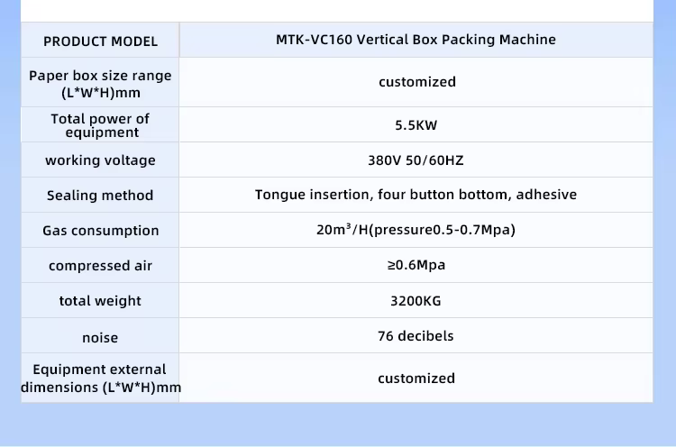
Task: Click the Gas consumption label
Action: tap(100, 231)
